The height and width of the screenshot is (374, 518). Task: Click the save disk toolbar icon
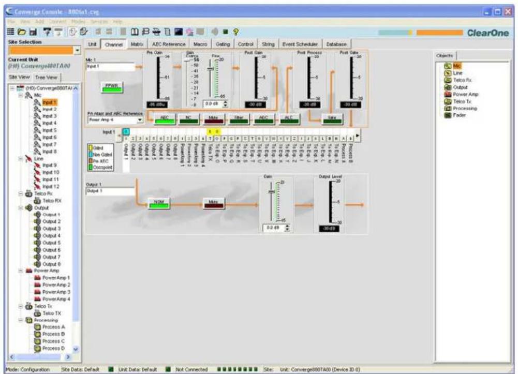[33, 32]
